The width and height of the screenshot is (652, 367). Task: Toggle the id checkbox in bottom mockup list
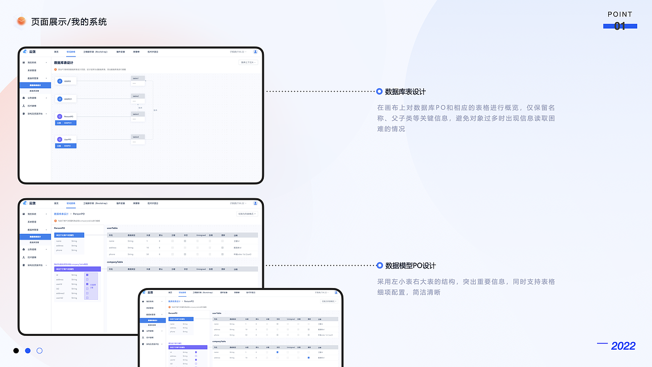coord(196,352)
